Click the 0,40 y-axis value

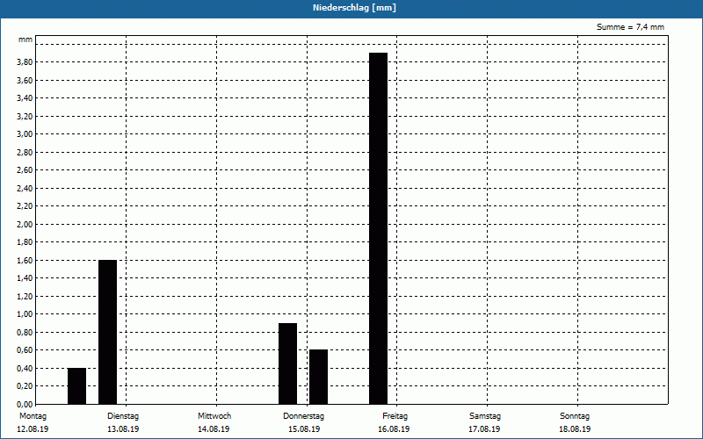25,368
